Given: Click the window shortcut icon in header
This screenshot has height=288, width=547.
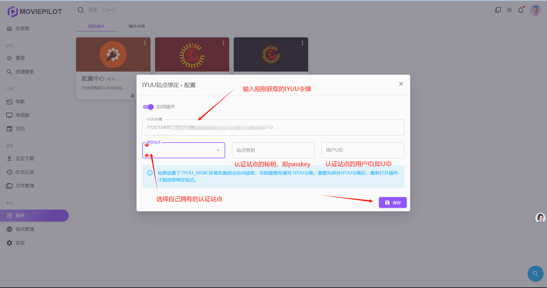Looking at the screenshot, I should (498, 10).
